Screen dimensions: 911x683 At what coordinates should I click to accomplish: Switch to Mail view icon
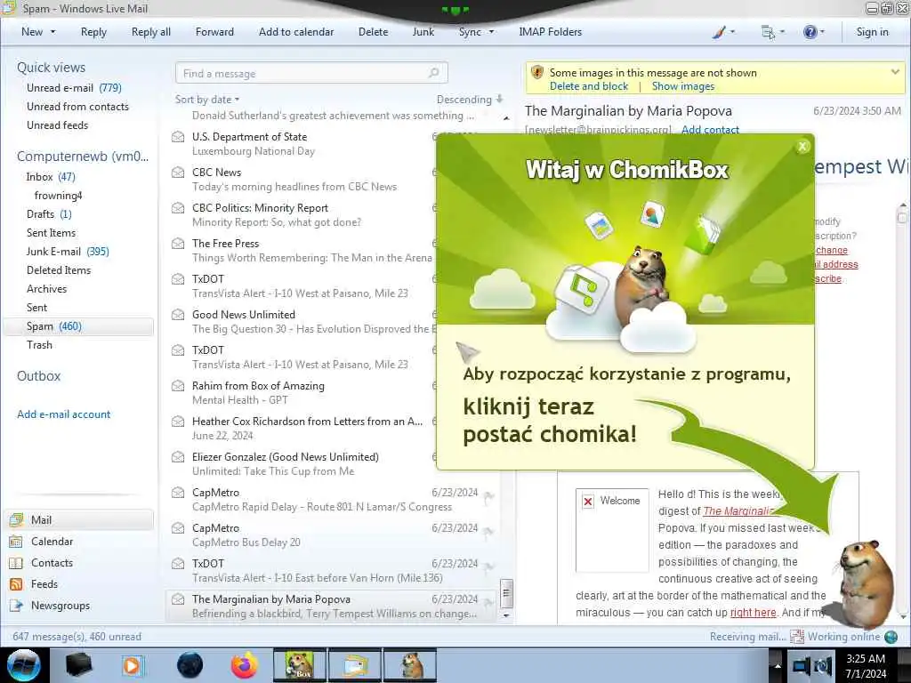[x=16, y=519]
